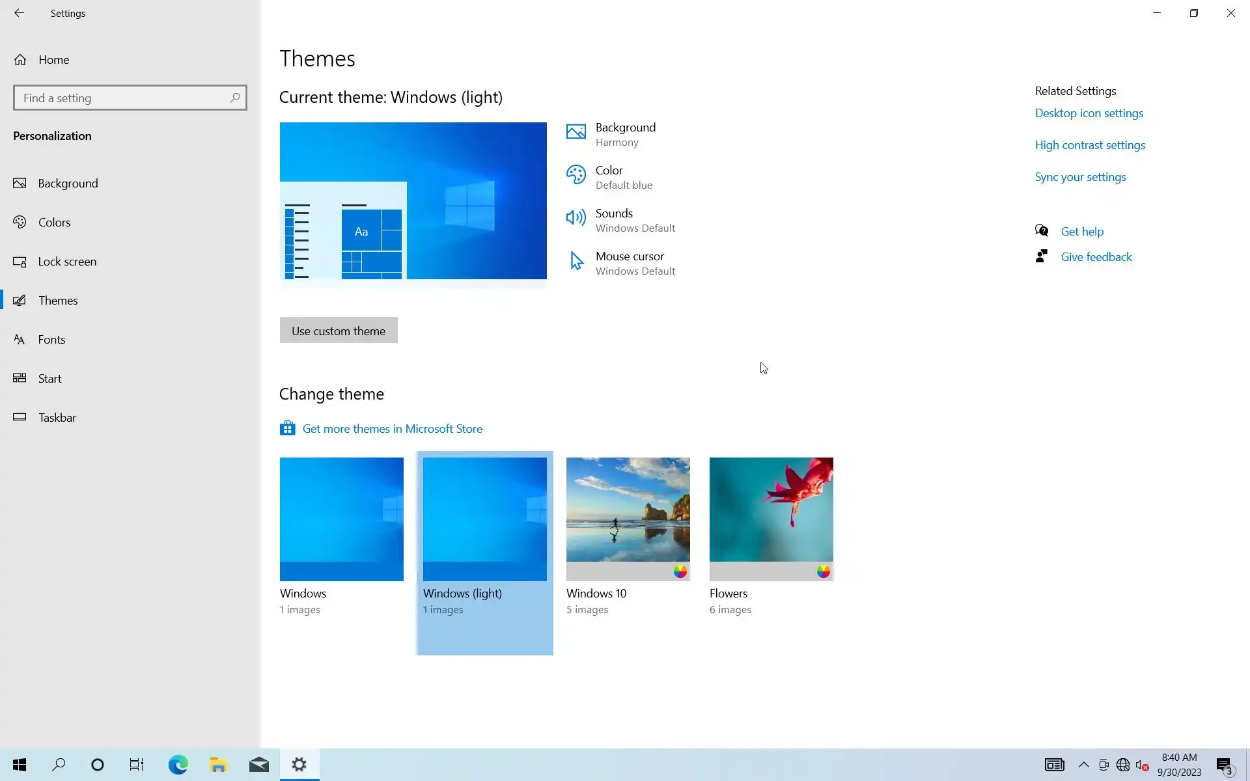Click the Find a setting search box
Image resolution: width=1250 pixels, height=781 pixels.
coord(124,98)
